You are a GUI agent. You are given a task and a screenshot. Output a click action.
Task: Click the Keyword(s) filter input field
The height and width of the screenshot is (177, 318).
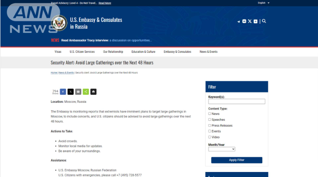[237, 102]
